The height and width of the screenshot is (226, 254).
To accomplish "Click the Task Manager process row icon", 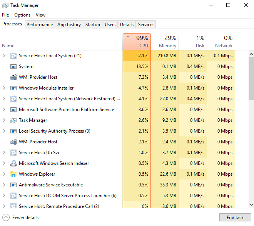I will [x=13, y=120].
